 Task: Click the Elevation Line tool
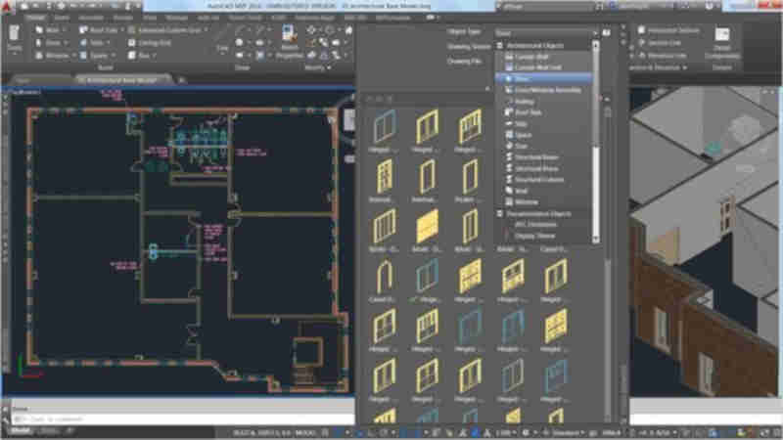[663, 56]
